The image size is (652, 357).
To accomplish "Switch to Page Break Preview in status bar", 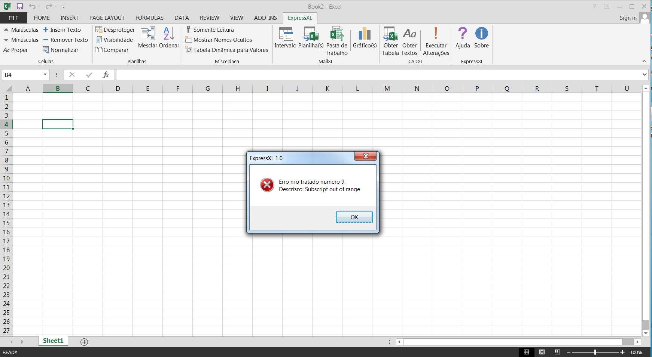I will coord(557,352).
